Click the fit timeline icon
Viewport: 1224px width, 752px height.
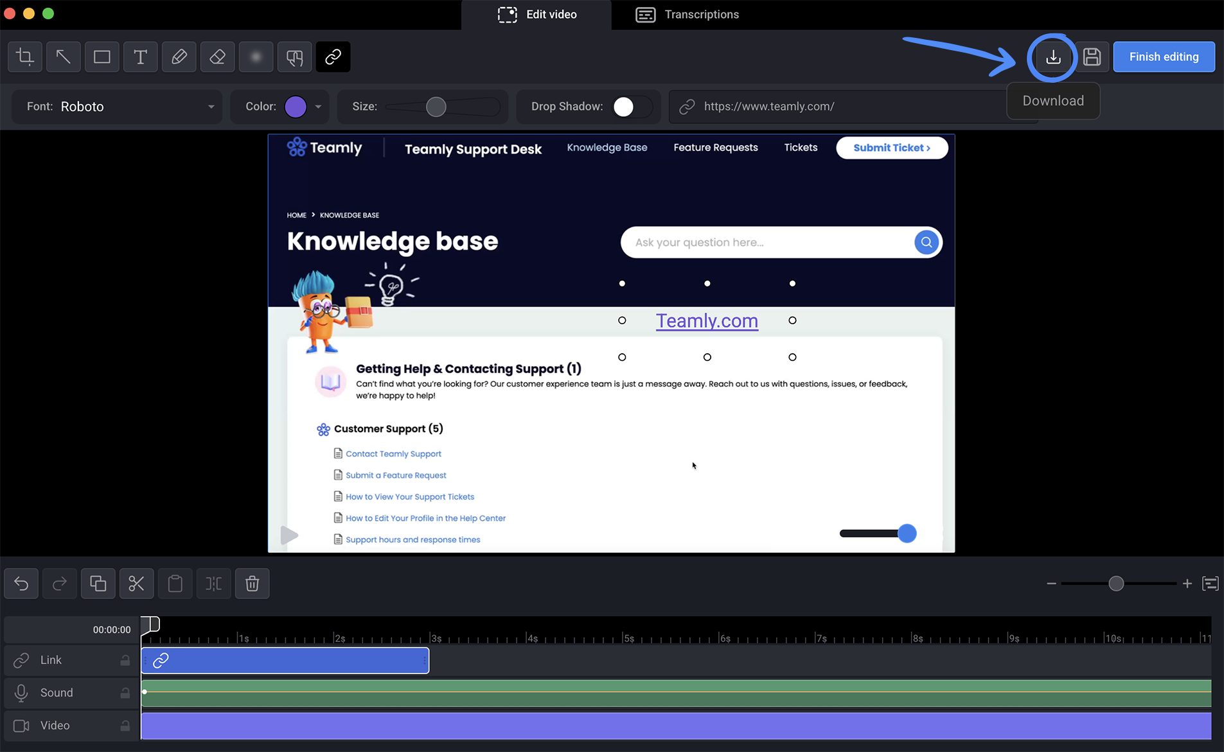point(1211,583)
